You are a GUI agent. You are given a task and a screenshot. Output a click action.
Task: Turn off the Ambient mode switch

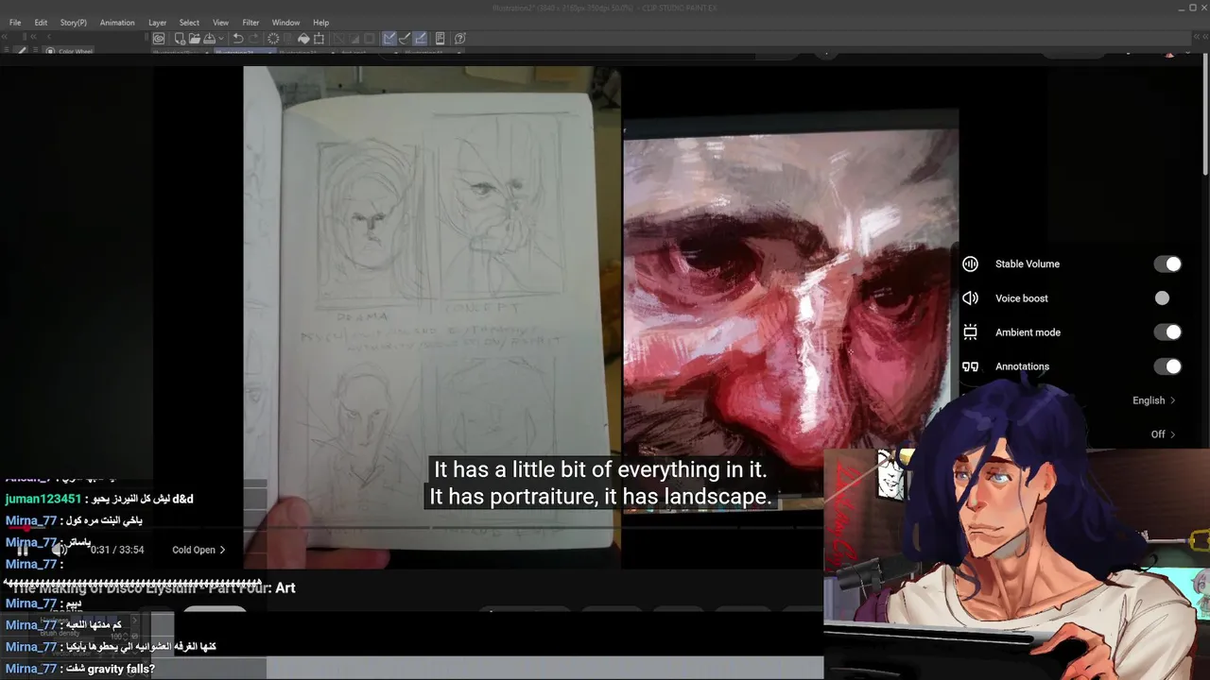tap(1167, 332)
